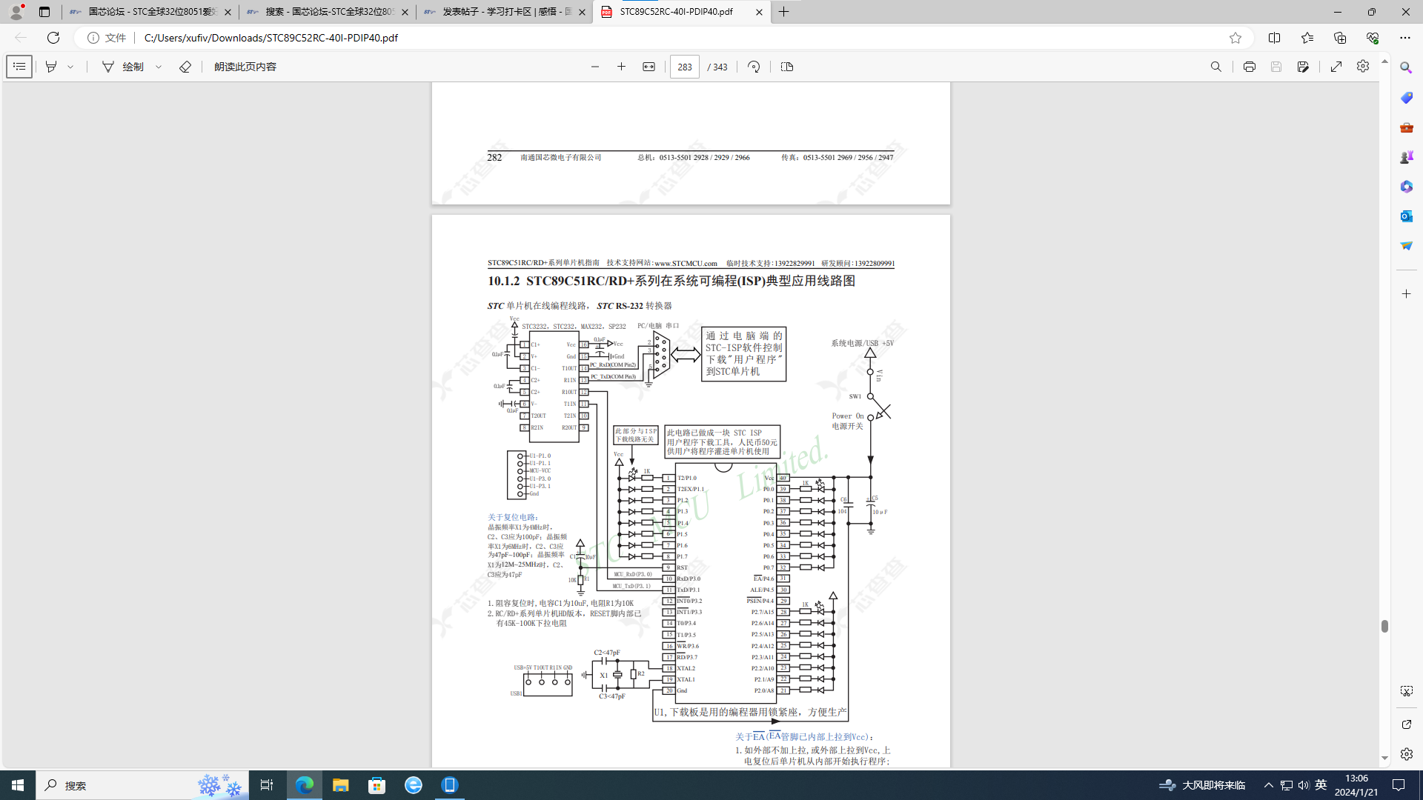Open File Explorer from taskbar

tap(340, 785)
